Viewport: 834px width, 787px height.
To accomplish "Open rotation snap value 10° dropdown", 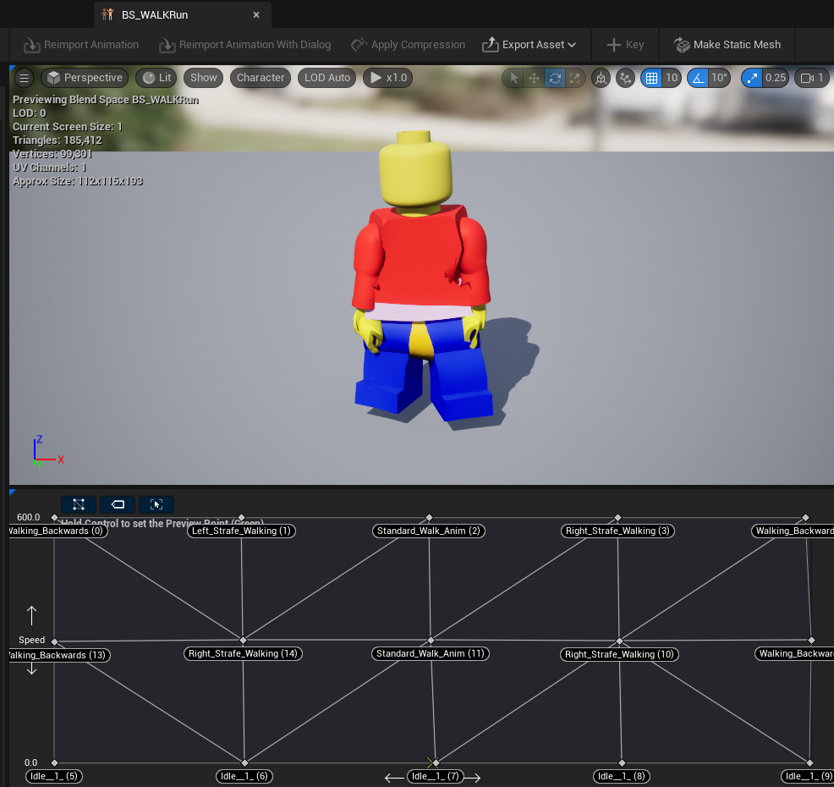I will pos(719,78).
